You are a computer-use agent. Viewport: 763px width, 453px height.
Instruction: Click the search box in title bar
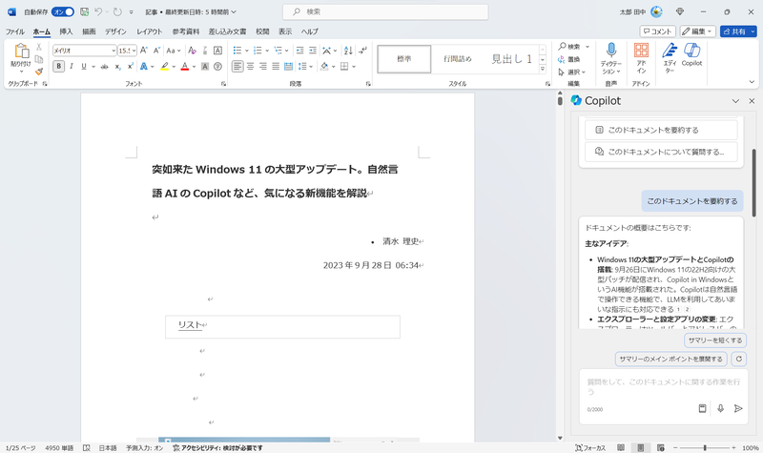point(385,11)
